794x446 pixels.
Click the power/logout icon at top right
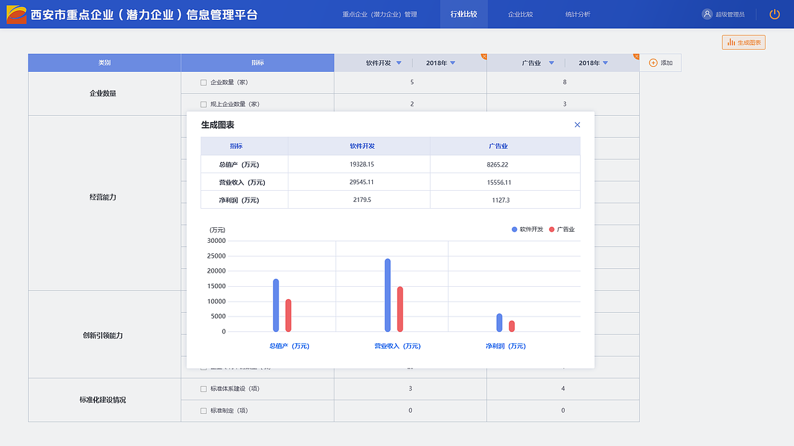point(774,14)
